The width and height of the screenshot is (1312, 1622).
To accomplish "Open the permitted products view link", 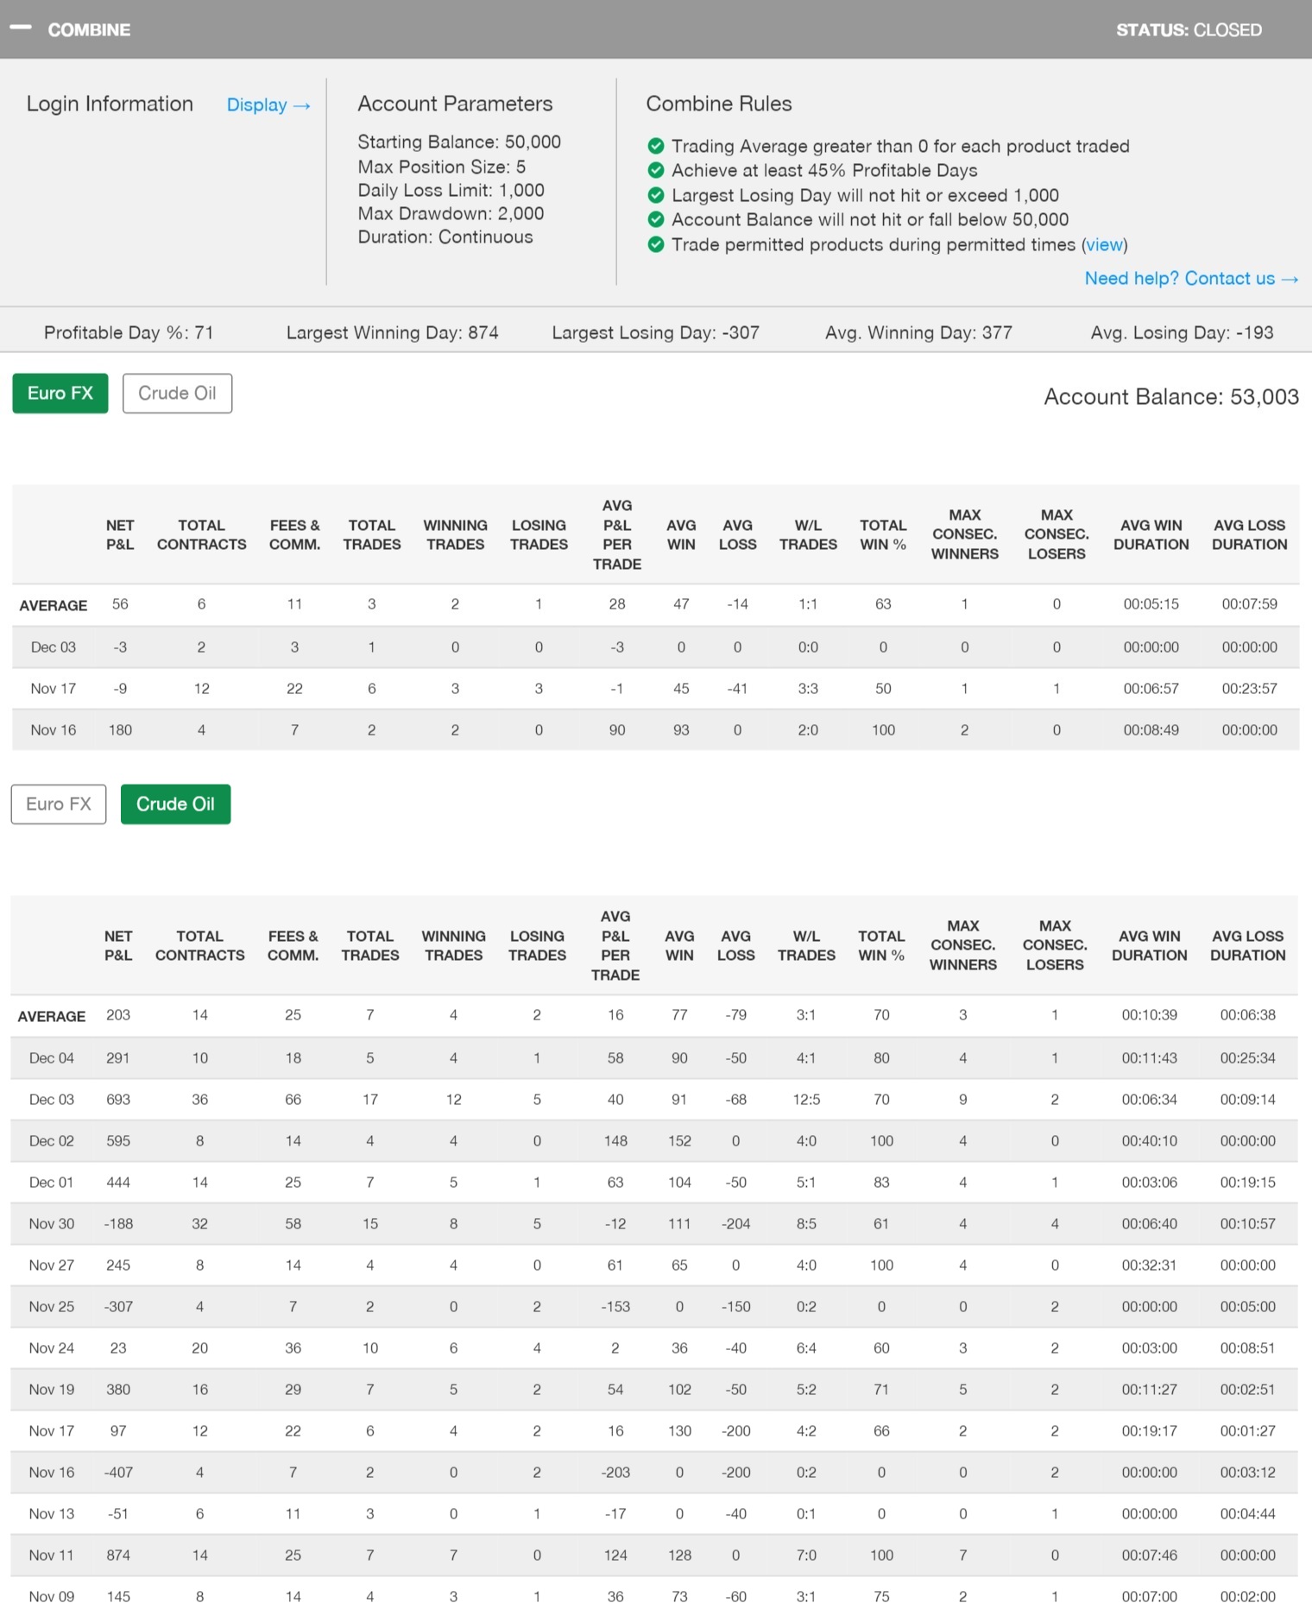I will coord(1104,245).
